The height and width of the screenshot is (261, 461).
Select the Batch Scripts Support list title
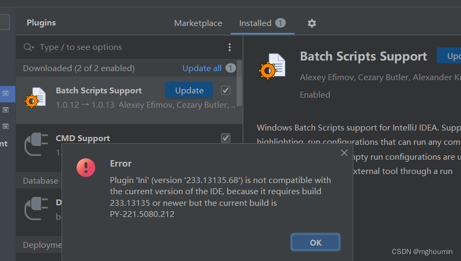click(99, 91)
